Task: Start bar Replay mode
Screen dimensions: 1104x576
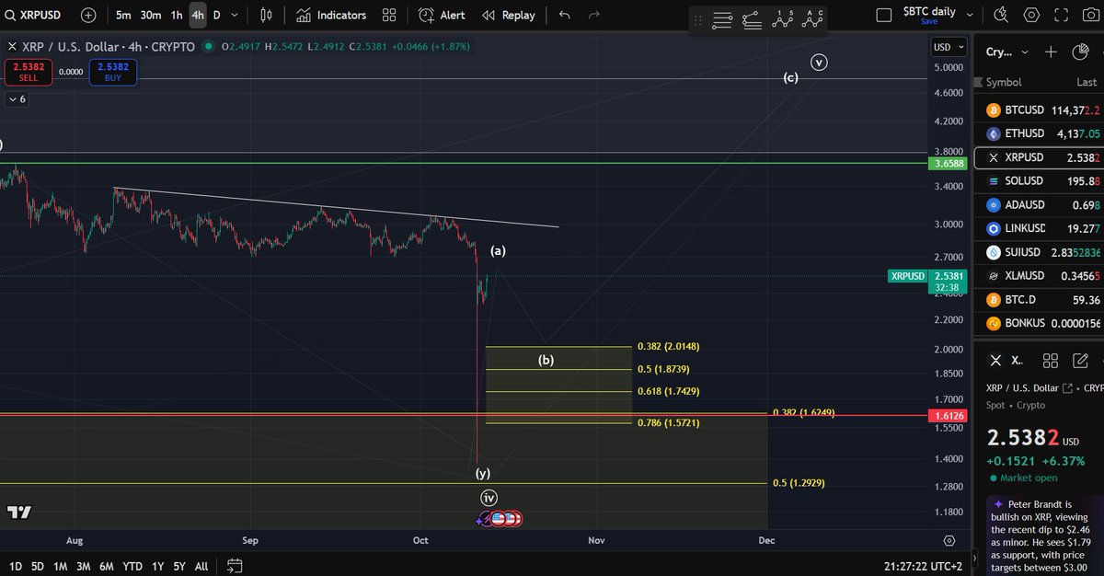Action: 508,15
